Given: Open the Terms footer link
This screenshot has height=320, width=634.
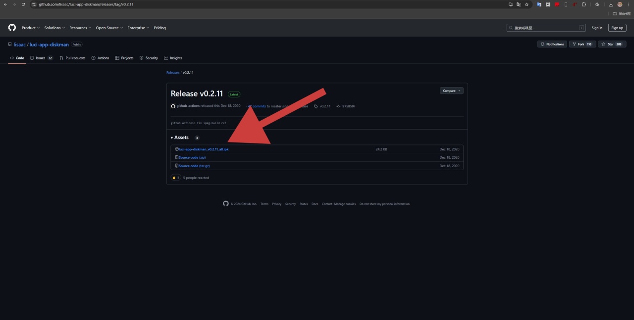Looking at the screenshot, I should [x=264, y=204].
